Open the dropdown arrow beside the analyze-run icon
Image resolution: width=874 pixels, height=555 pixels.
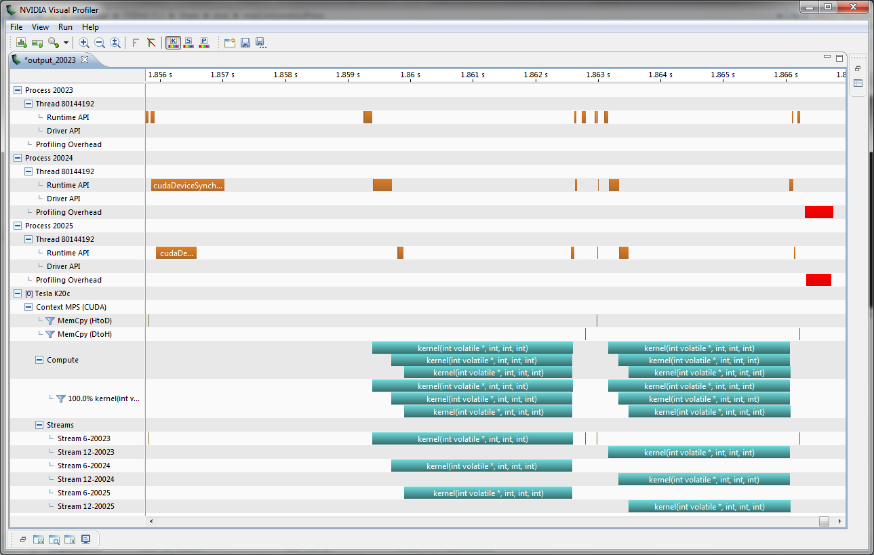66,43
